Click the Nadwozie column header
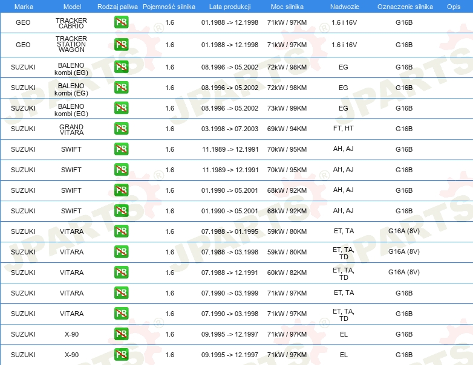This screenshot has width=473, height=365. (345, 7)
